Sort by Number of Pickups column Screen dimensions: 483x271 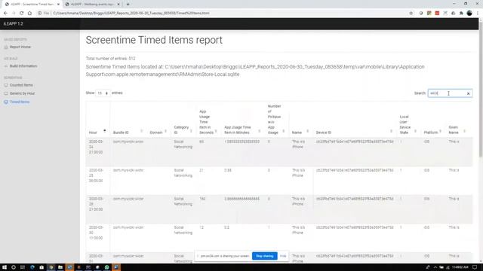click(x=276, y=119)
